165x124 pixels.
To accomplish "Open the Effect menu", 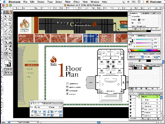I will tap(76, 2).
